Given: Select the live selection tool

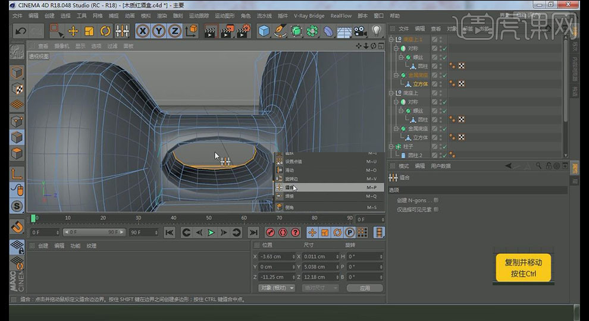Looking at the screenshot, I should [x=57, y=31].
